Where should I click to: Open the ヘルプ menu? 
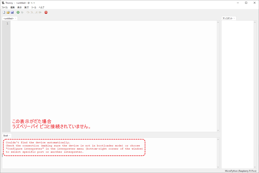coord(41,8)
